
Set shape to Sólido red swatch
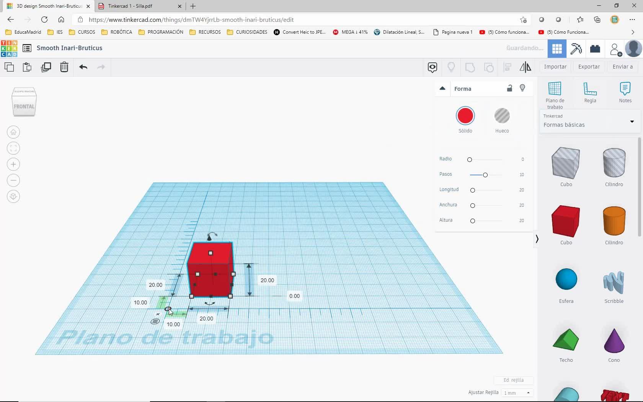(x=465, y=116)
